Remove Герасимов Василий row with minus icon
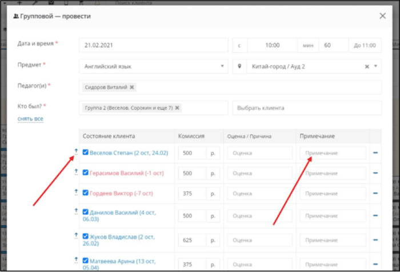 [x=375, y=173]
